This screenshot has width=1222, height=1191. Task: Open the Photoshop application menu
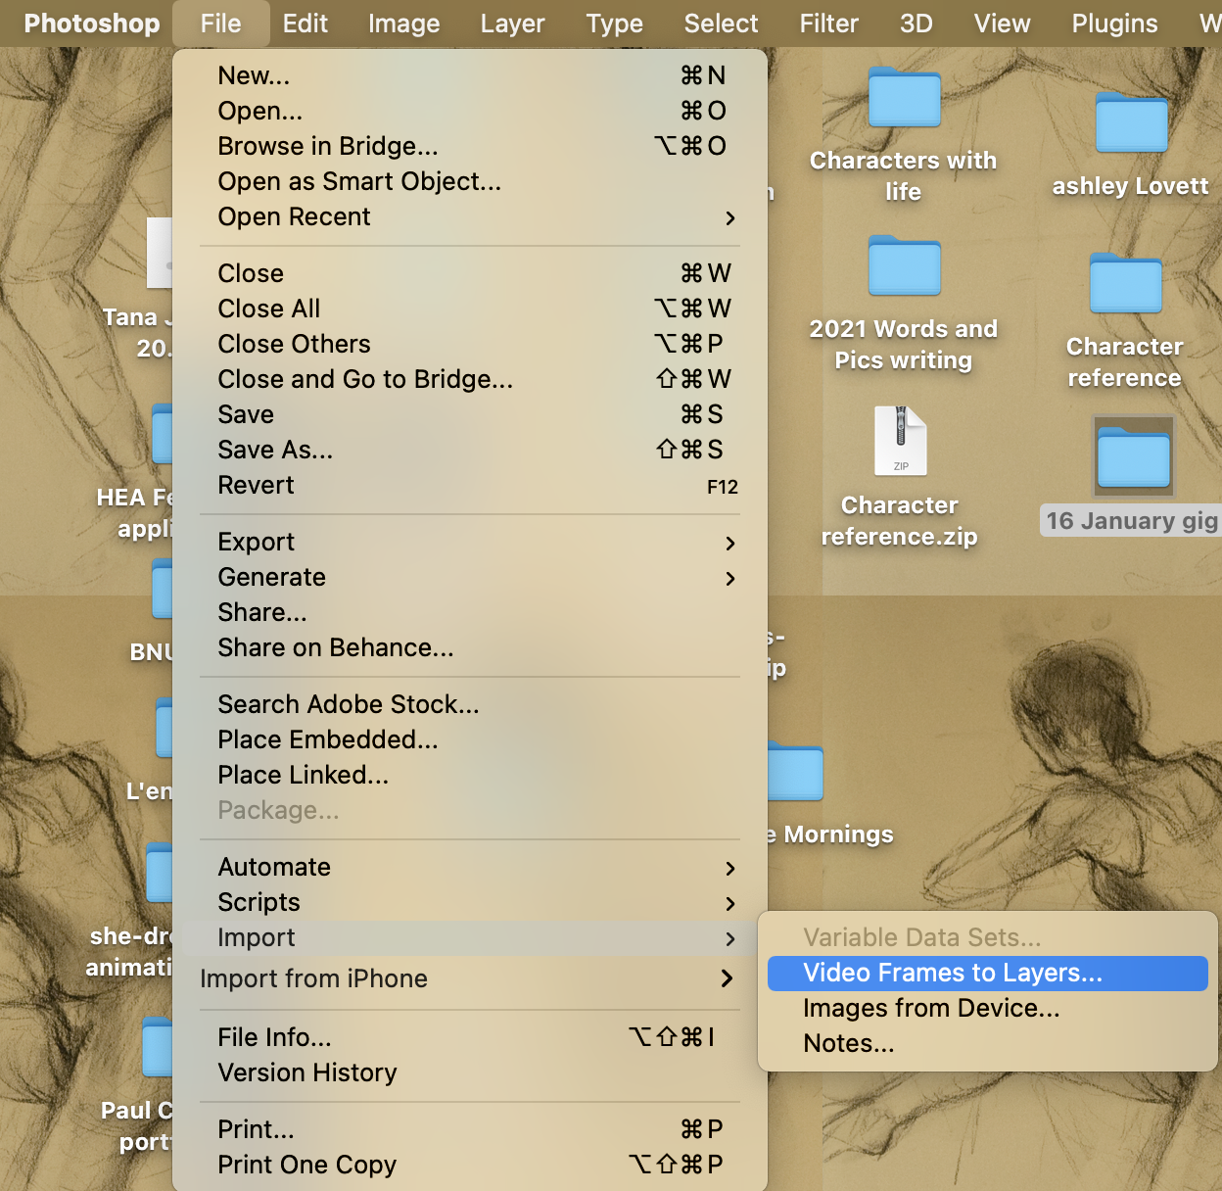(x=91, y=24)
